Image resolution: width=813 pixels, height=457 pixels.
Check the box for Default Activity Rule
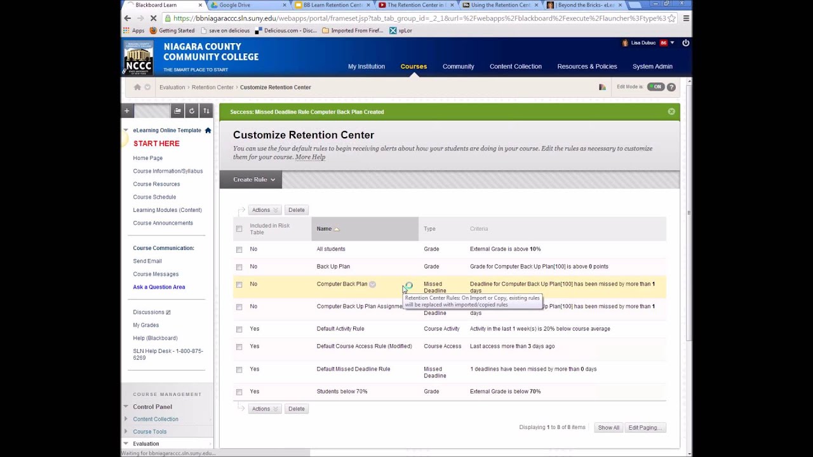point(239,329)
